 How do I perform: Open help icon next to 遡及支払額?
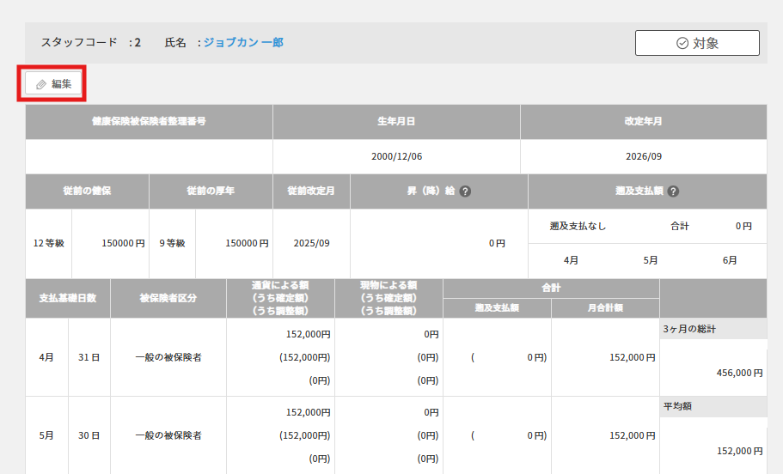673,191
